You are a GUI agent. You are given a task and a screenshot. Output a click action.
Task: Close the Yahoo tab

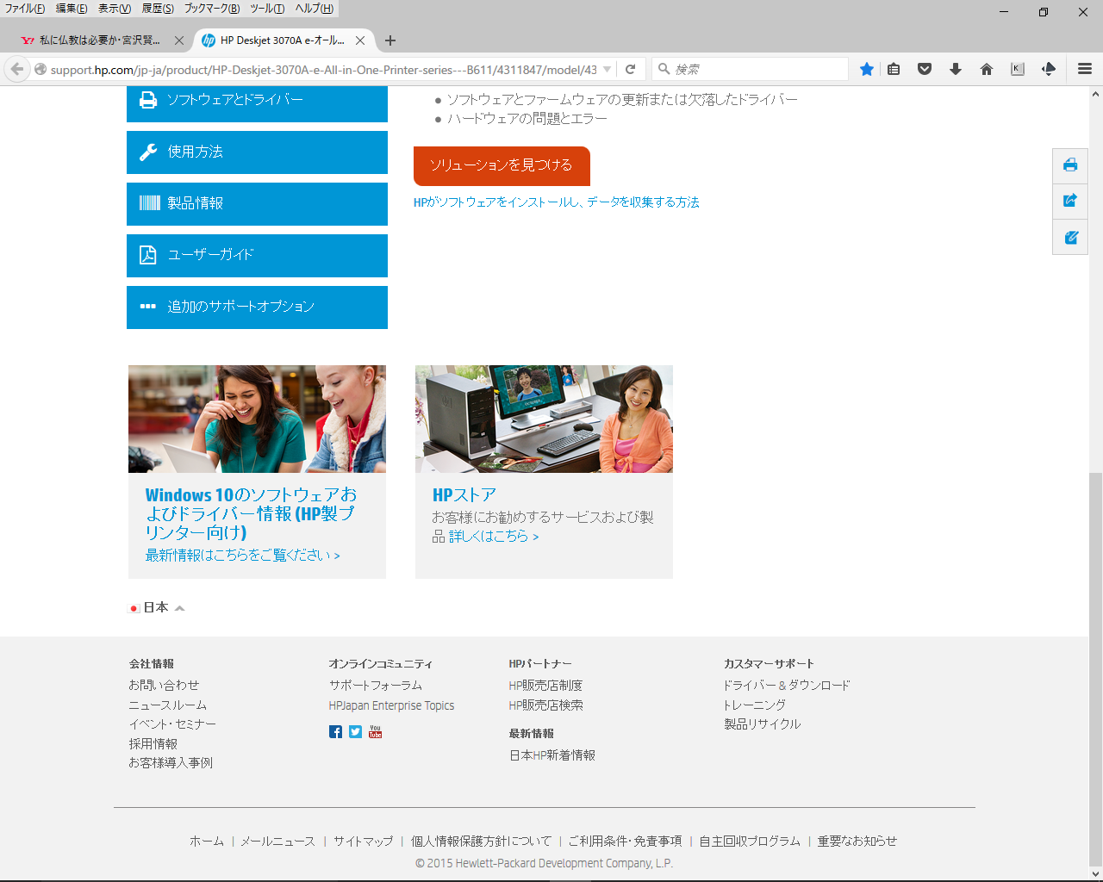(179, 40)
